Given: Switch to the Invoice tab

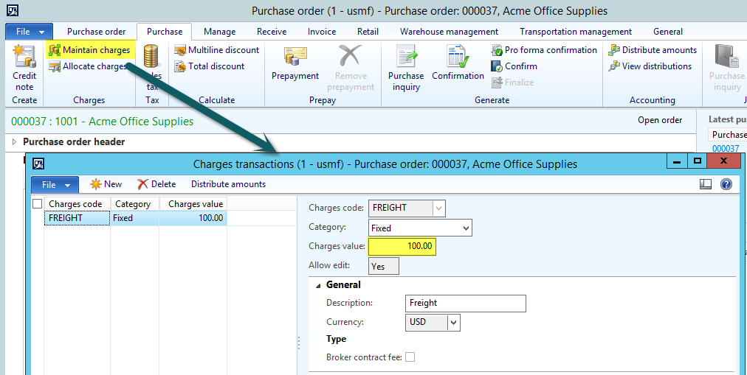Looking at the screenshot, I should [321, 32].
